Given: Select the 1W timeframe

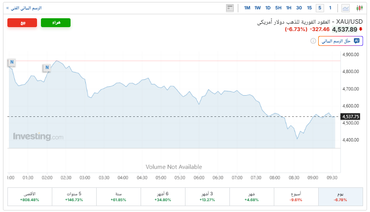Looking at the screenshot, I should [x=258, y=8].
